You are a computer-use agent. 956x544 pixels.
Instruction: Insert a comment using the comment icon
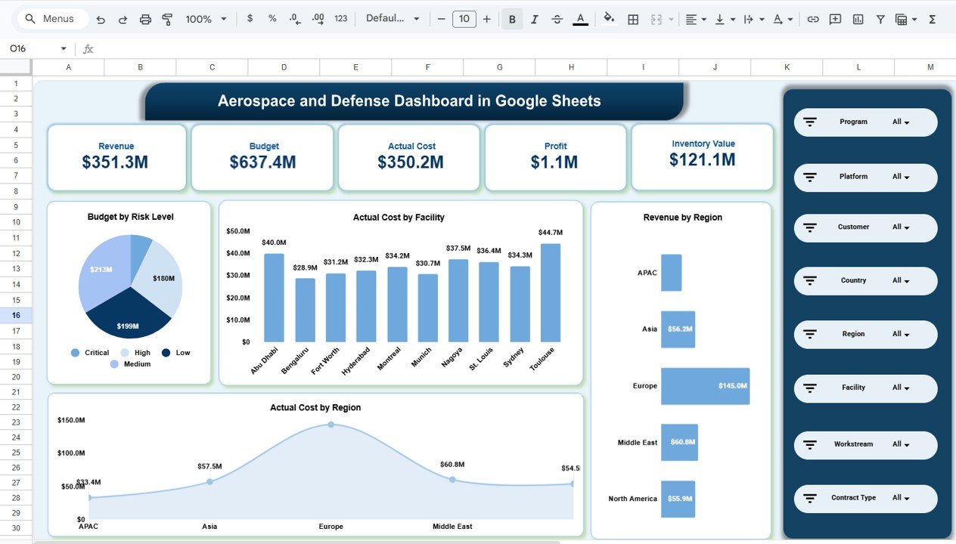(835, 18)
